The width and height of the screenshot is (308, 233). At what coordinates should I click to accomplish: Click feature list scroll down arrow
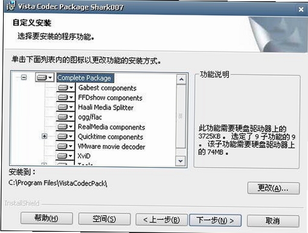(181, 161)
